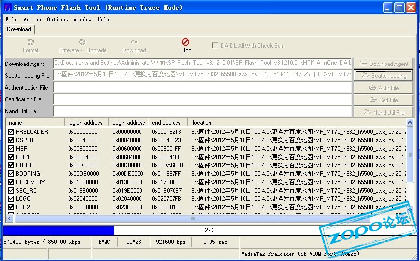Maximize the Smart Phone Flash Tool window
420x261 pixels.
399,8
